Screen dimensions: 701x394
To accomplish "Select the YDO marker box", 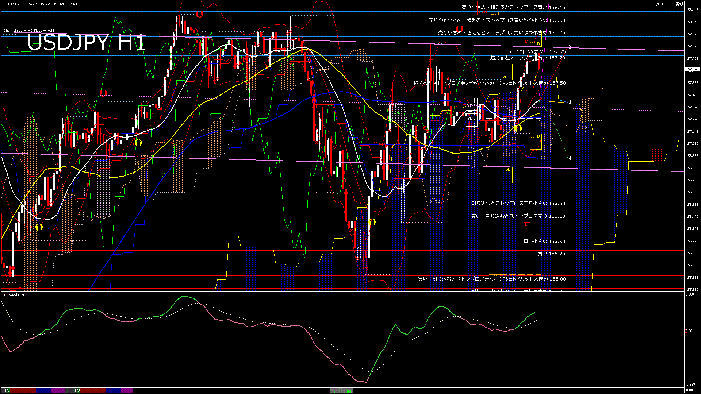I will [x=471, y=106].
